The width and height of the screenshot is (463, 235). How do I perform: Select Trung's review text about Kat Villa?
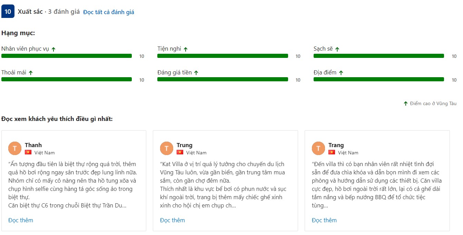coord(223,185)
